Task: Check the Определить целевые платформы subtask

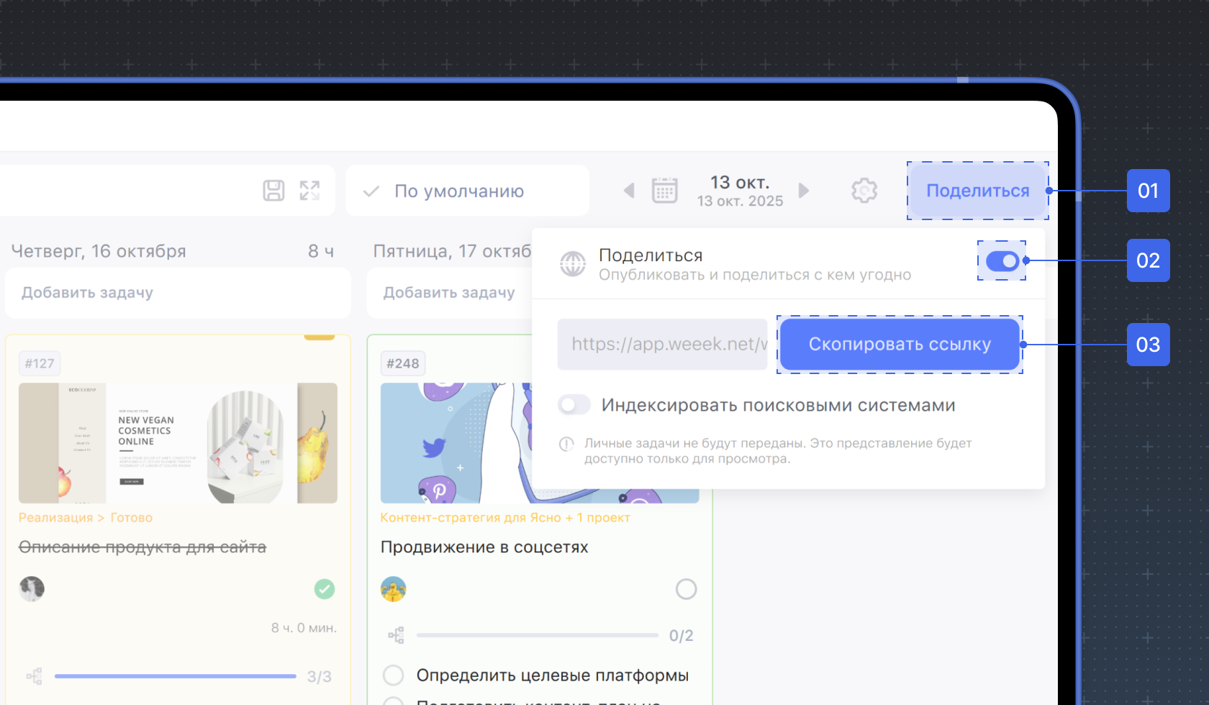Action: pos(393,676)
